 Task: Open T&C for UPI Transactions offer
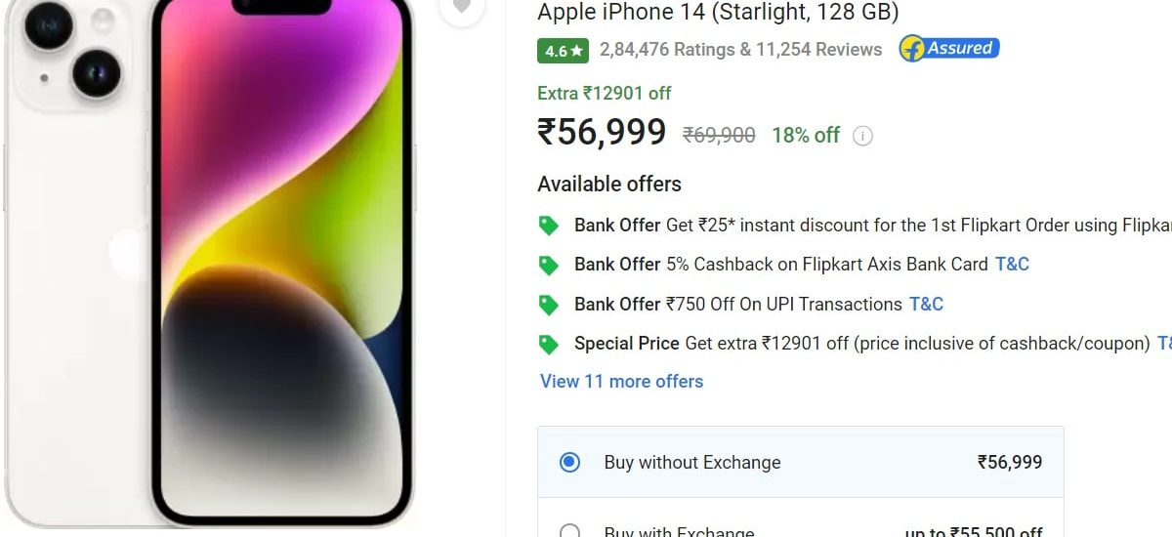(x=926, y=305)
